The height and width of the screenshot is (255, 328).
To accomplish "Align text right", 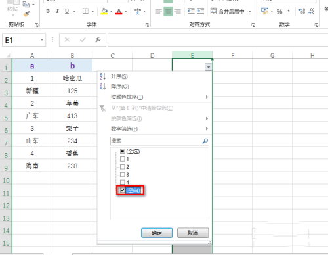I will [x=178, y=11].
